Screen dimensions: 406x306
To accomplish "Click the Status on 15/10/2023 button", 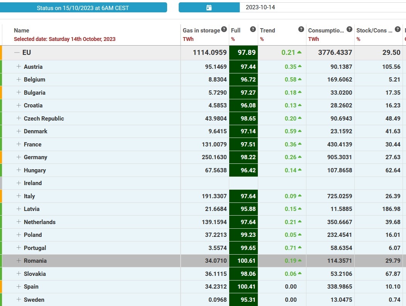I will (83, 8).
